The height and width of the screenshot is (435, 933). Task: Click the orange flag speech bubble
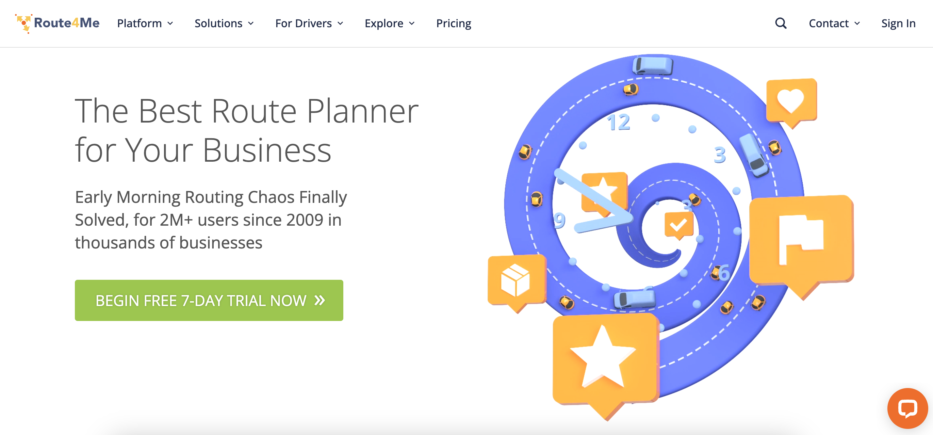[x=801, y=239]
